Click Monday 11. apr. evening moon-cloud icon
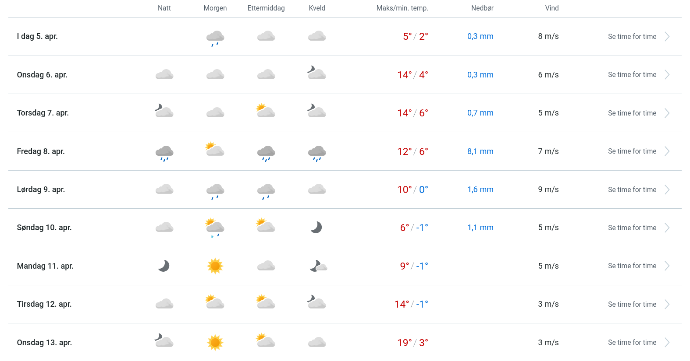The height and width of the screenshot is (361, 690). (x=318, y=266)
